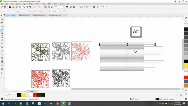Click the Print icon

coord(20,7)
